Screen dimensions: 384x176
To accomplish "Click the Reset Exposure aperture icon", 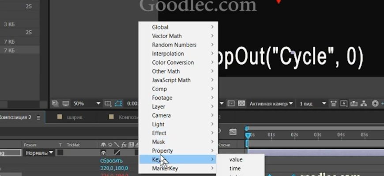I will pyautogui.click(x=375, y=103).
